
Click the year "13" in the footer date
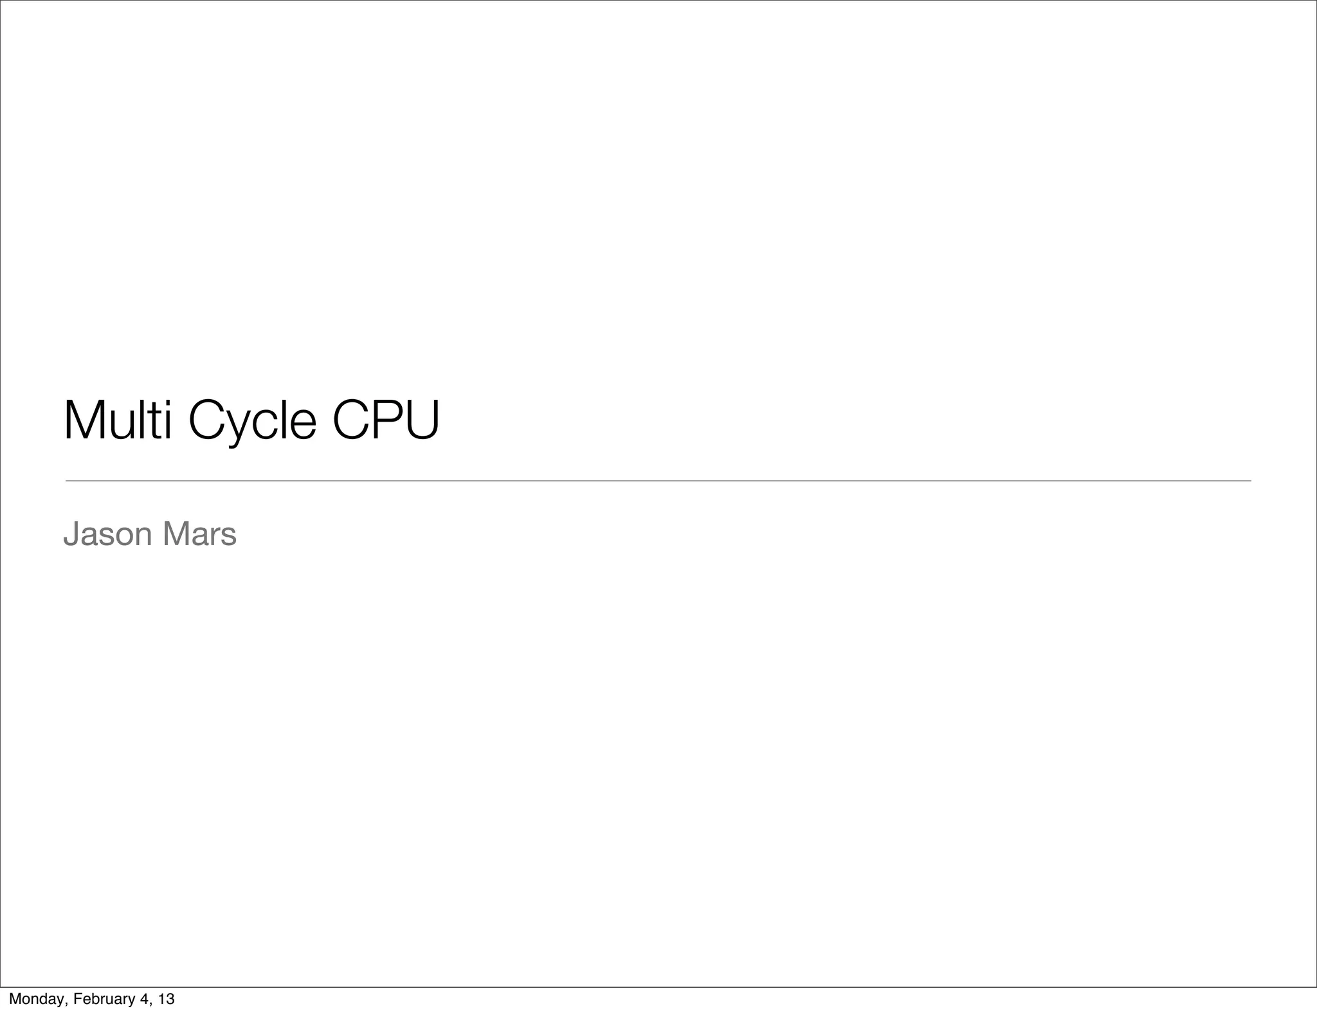(x=166, y=999)
